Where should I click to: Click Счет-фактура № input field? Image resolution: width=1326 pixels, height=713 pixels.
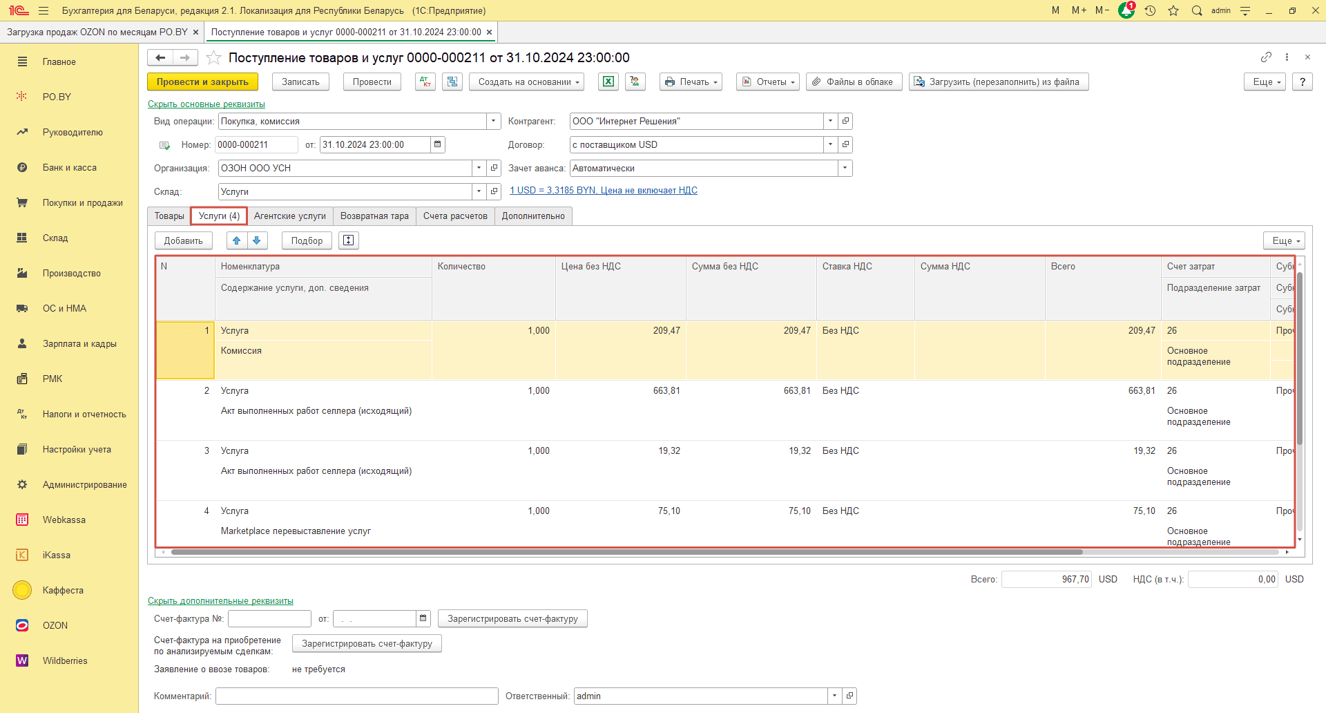269,618
